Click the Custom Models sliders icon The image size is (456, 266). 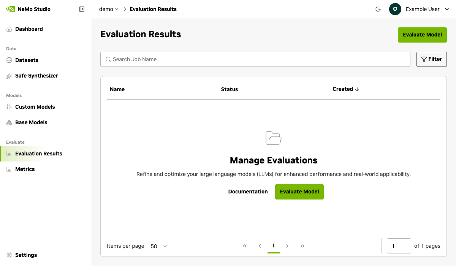coord(9,107)
